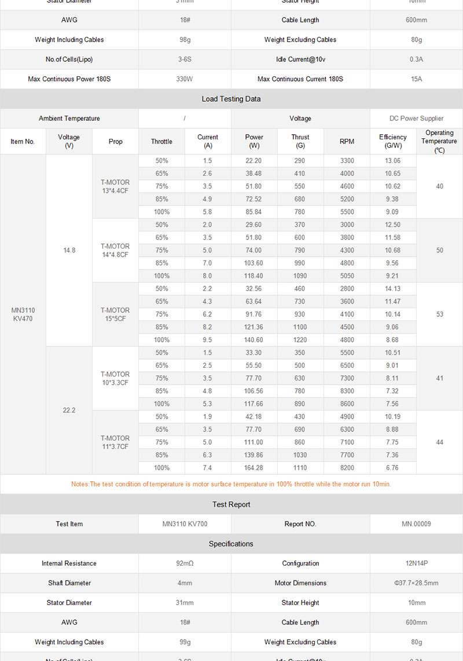The width and height of the screenshot is (463, 661).
Task: Click the operating temperature '53'
Action: coord(439,315)
